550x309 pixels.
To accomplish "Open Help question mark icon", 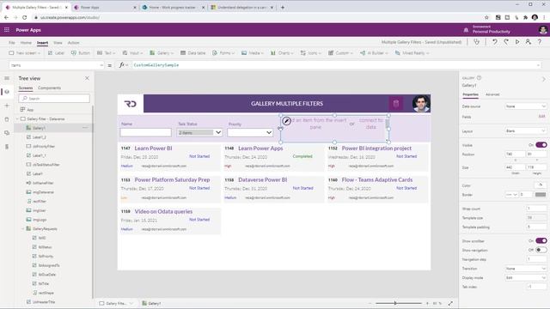I will [x=540, y=42].
